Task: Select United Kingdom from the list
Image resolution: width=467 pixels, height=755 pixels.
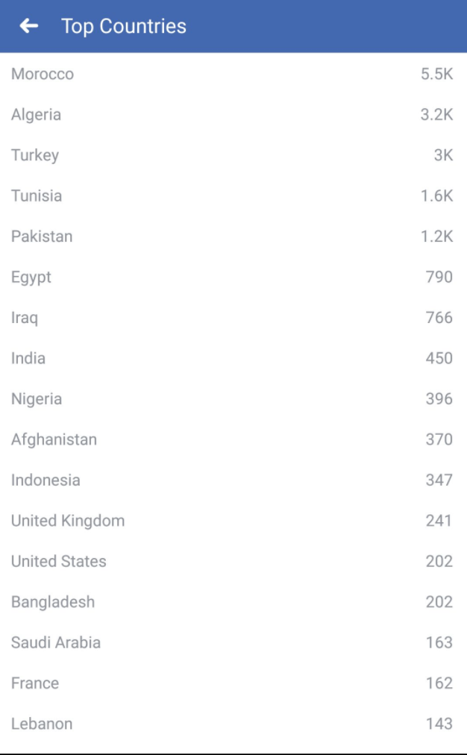Action: point(68,521)
